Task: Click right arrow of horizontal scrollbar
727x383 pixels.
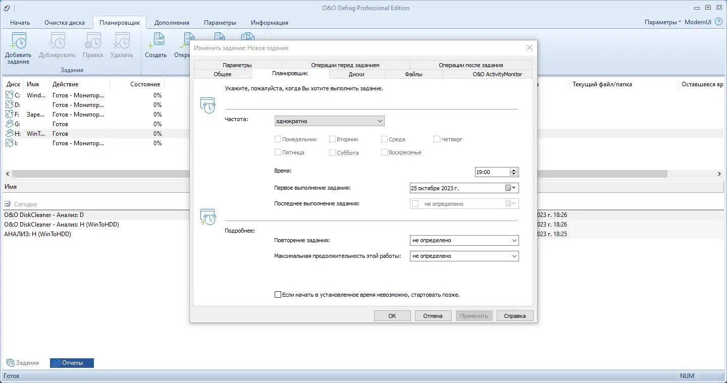Action: coord(719,174)
